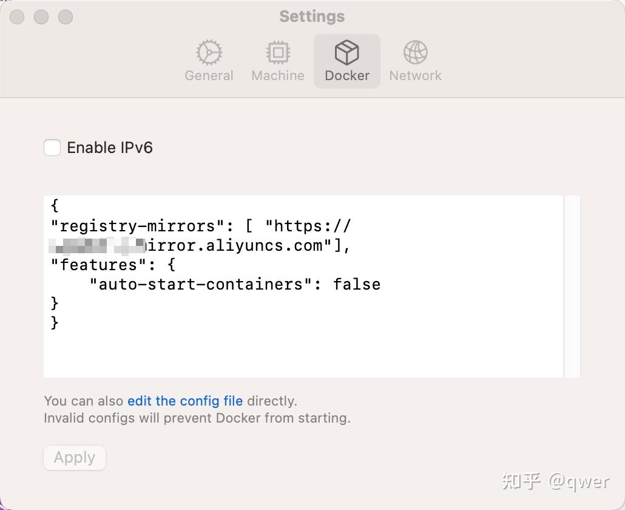
Task: Open the Machine tab label
Action: 278,76
